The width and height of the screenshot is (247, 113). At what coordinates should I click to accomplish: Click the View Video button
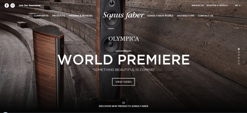pos(123,82)
